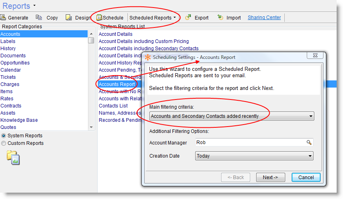Open the Sharing Center link
Screen dimensions: 343x199
264,18
